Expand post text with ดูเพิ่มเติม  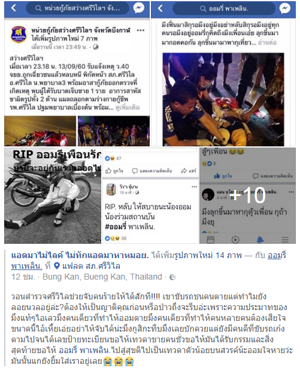[128, 108]
